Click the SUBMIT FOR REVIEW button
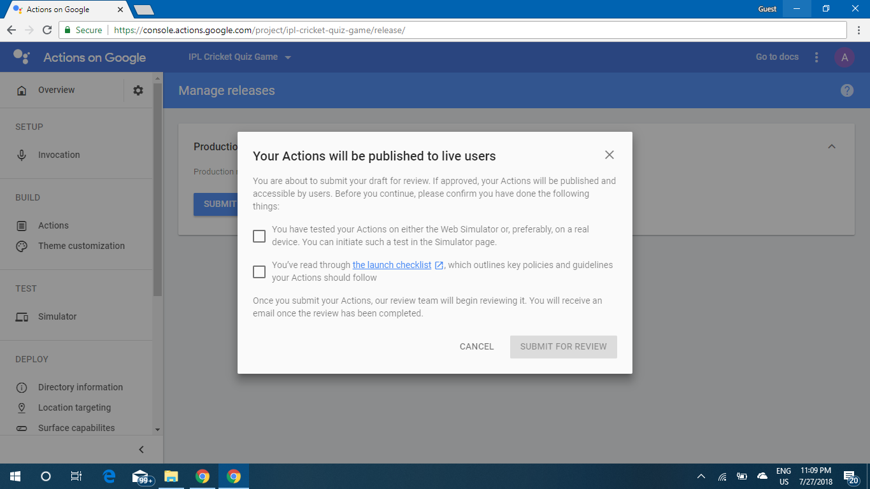The image size is (870, 489). point(564,346)
